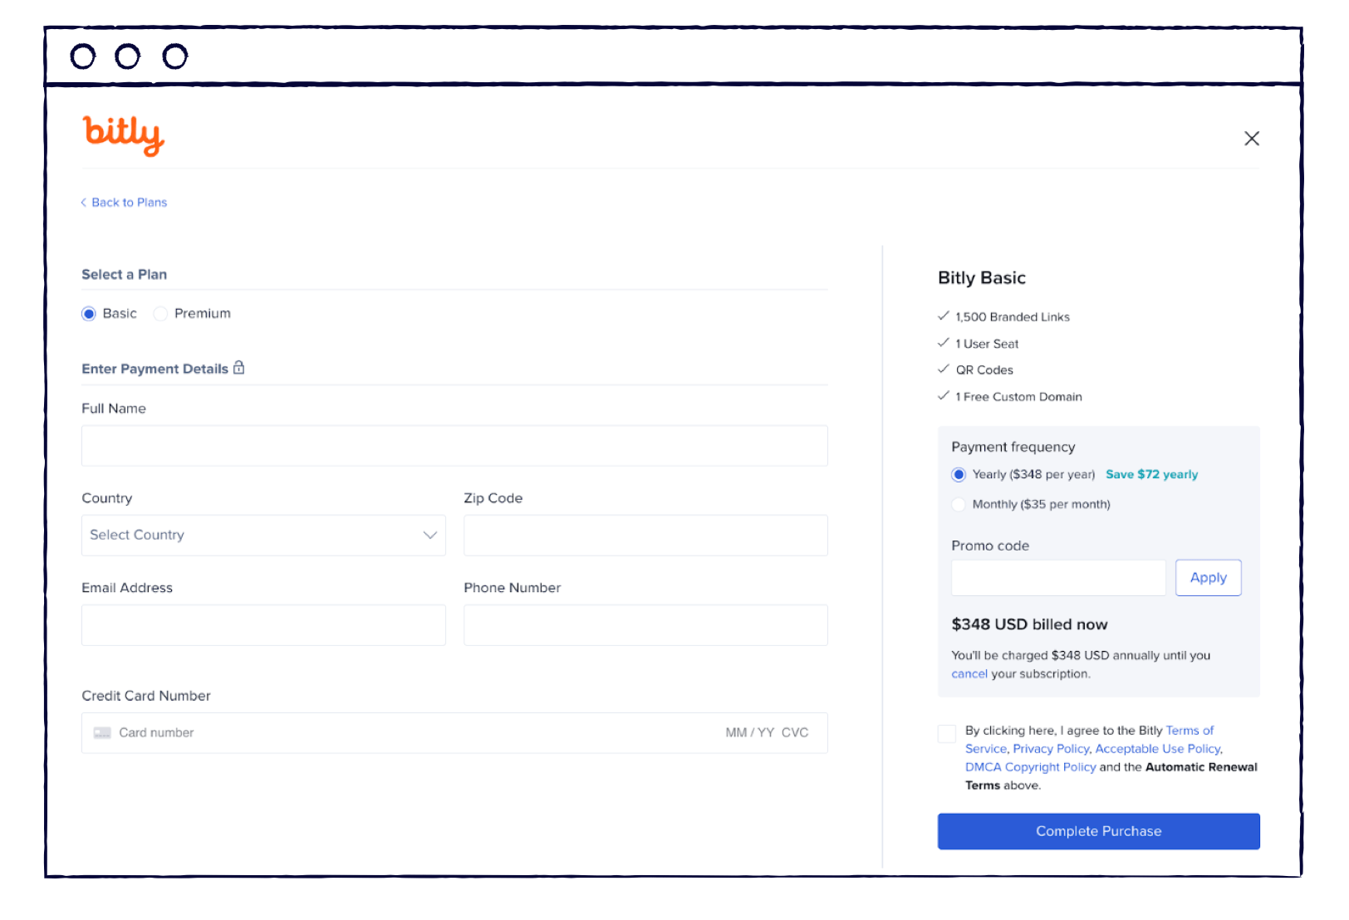Image resolution: width=1349 pixels, height=920 pixels.
Task: Click the back chevron beside Back to Plans
Action: 83,202
